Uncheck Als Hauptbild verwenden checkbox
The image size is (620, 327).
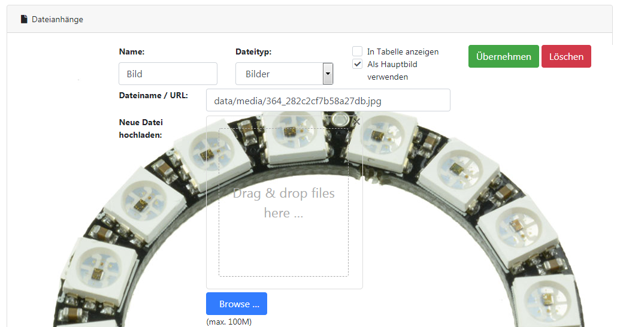(x=357, y=64)
